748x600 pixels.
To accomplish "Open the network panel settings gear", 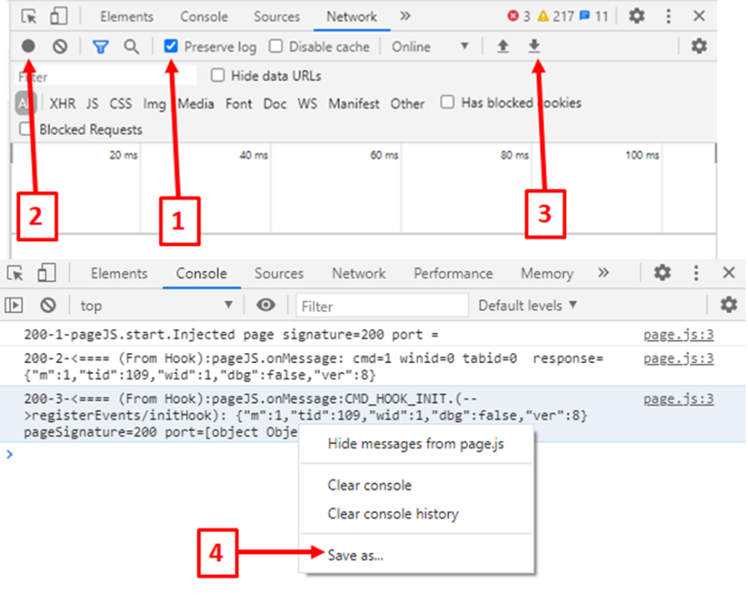I will (x=699, y=46).
